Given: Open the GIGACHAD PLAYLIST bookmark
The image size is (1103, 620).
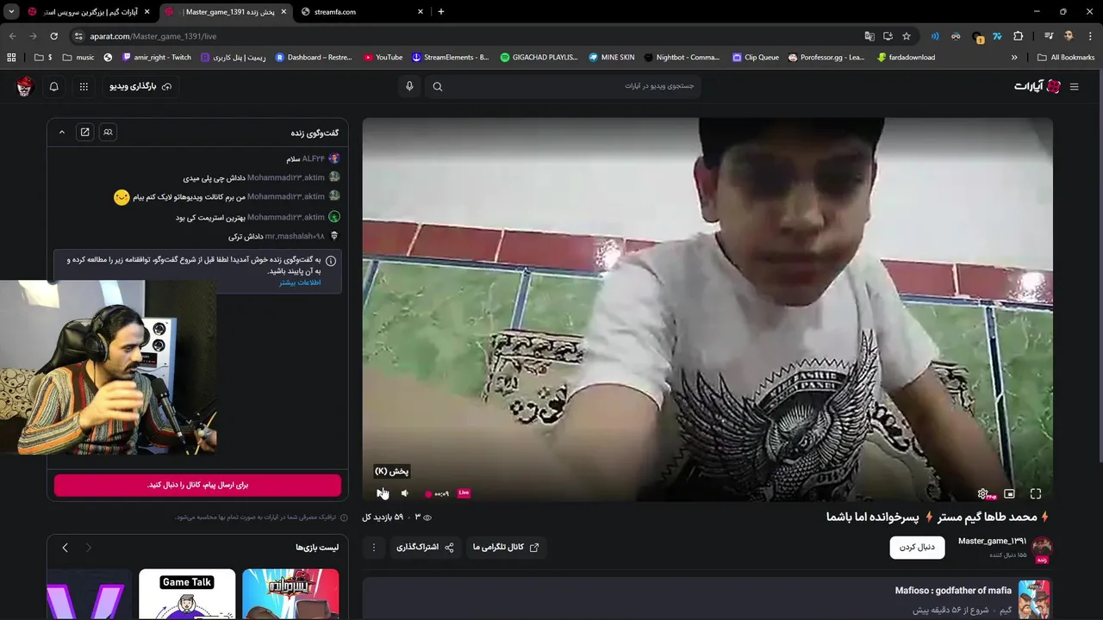Looking at the screenshot, I should tap(539, 58).
